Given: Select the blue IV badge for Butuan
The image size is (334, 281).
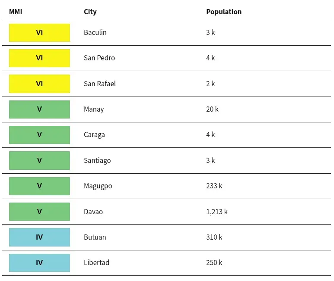Looking at the screenshot, I should click(x=39, y=237).
